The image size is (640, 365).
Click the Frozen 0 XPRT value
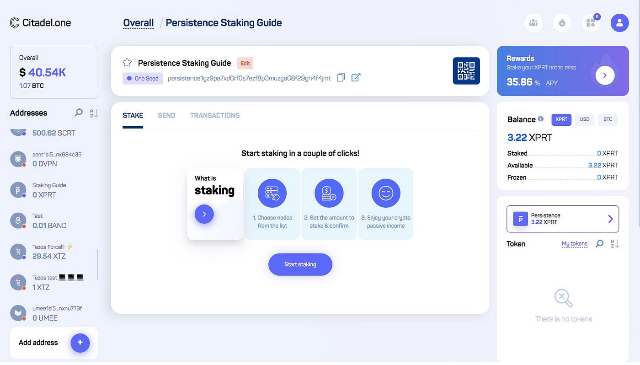(x=608, y=177)
